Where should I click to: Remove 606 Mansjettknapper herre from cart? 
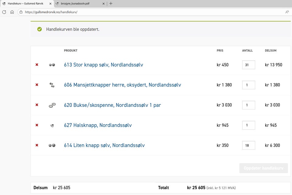click(x=37, y=85)
